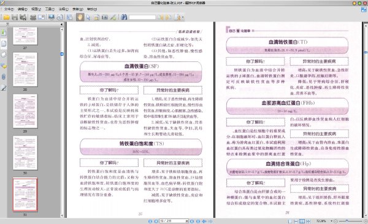Open the Help (帮助) menu

point(92,9)
